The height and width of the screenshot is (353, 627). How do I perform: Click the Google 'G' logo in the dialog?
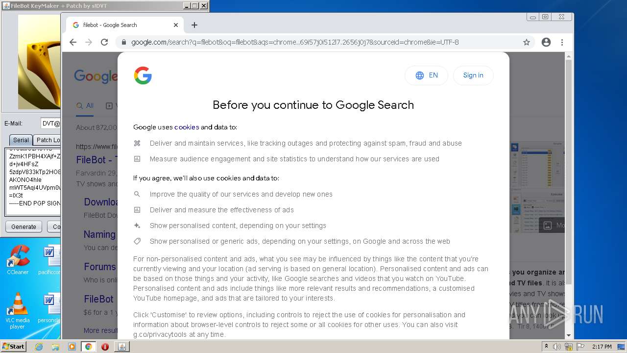coord(143,76)
